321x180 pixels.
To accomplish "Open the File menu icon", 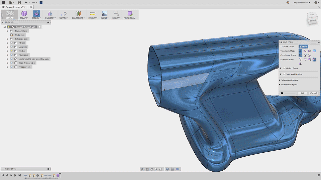I will (11, 2).
